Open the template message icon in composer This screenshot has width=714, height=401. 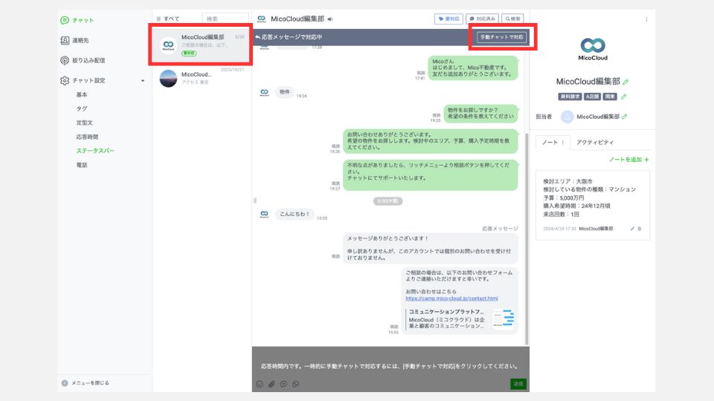tap(283, 384)
